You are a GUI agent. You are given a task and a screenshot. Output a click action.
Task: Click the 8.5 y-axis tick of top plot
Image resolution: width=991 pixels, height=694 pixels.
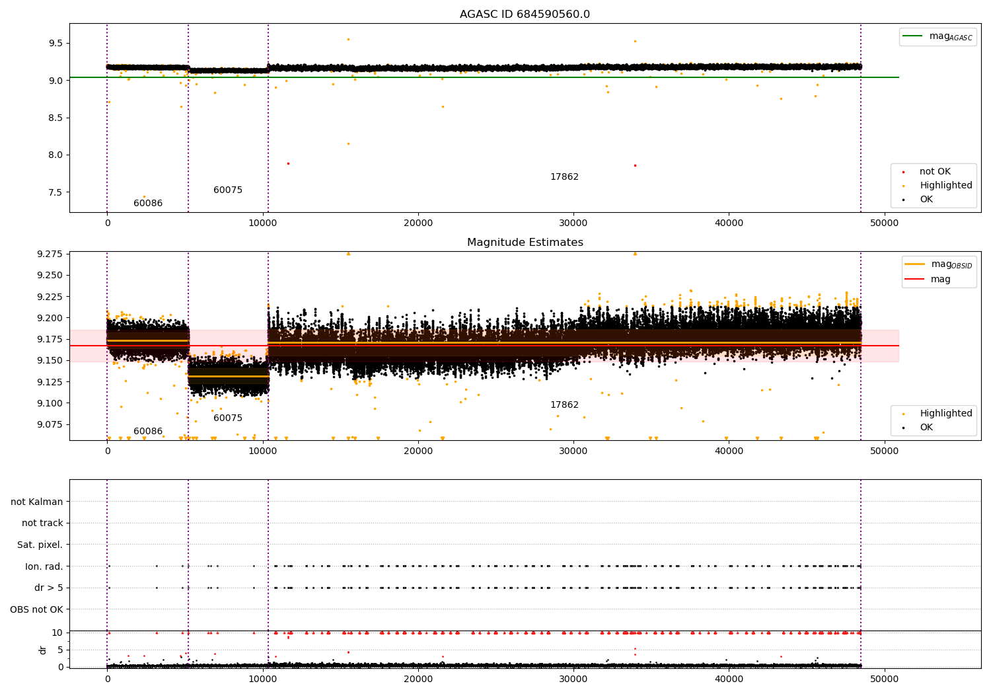55,118
